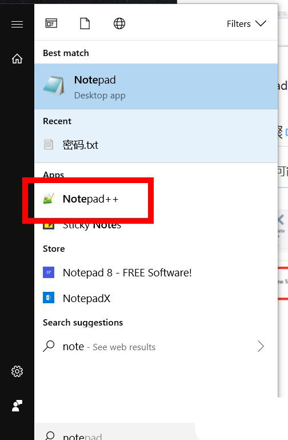The height and width of the screenshot is (440, 288).
Task: Click the NotepadX store app icon
Action: coord(49,298)
